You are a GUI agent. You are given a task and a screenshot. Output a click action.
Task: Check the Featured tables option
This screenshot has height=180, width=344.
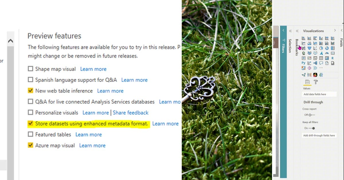tap(30, 134)
